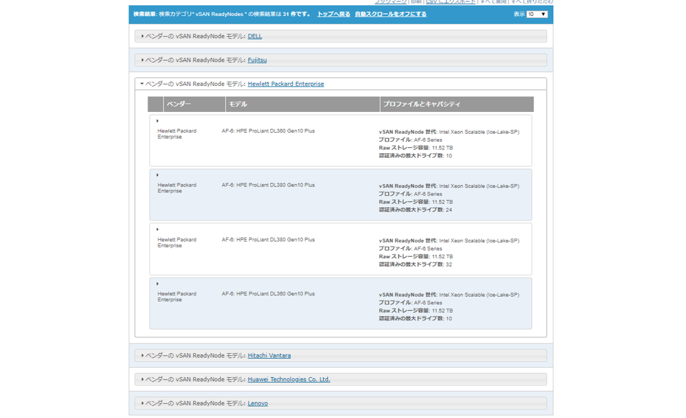Click the ベンダー column header

click(194, 104)
